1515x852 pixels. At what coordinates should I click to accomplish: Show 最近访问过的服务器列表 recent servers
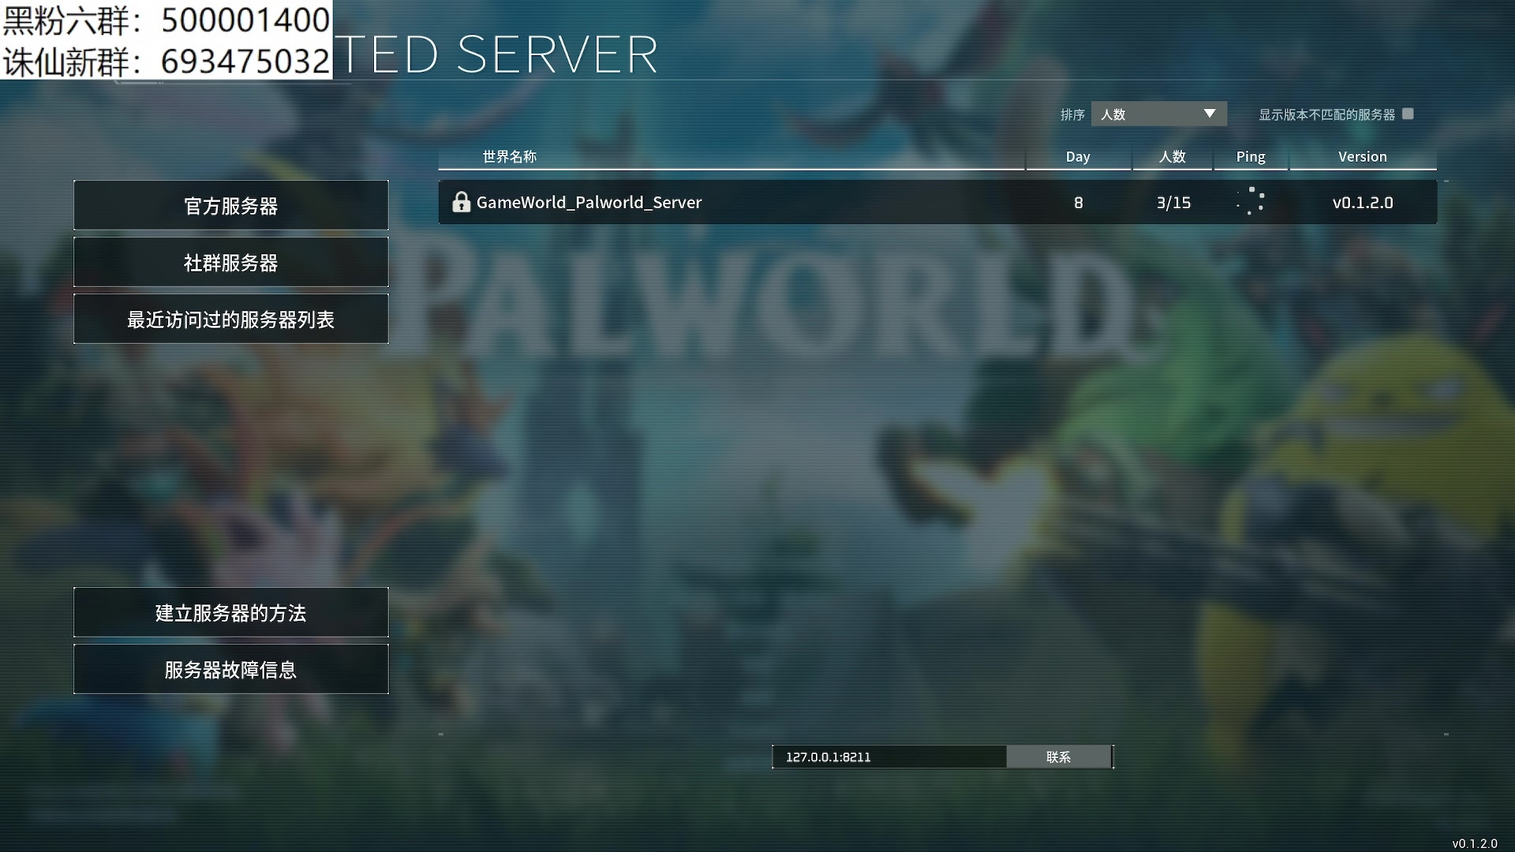[231, 319]
